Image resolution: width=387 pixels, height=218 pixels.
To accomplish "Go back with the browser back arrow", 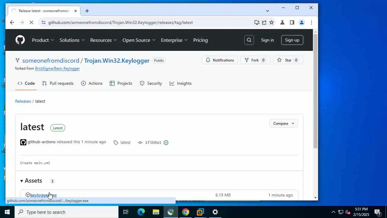I will [x=12, y=22].
